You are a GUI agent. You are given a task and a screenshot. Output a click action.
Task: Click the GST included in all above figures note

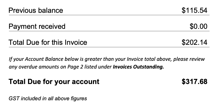(x=48, y=98)
